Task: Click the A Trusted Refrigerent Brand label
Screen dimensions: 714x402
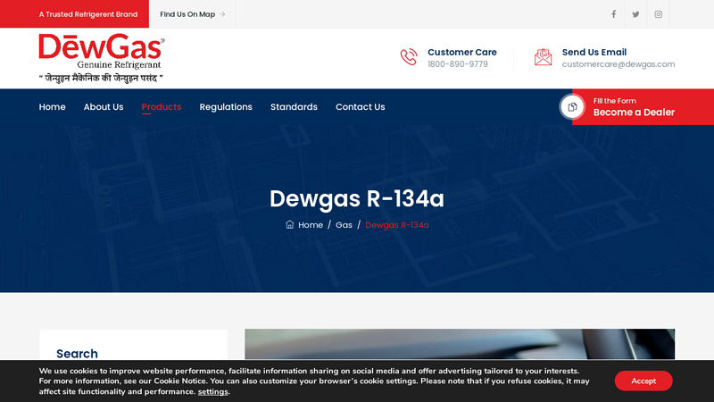Action: (87, 14)
